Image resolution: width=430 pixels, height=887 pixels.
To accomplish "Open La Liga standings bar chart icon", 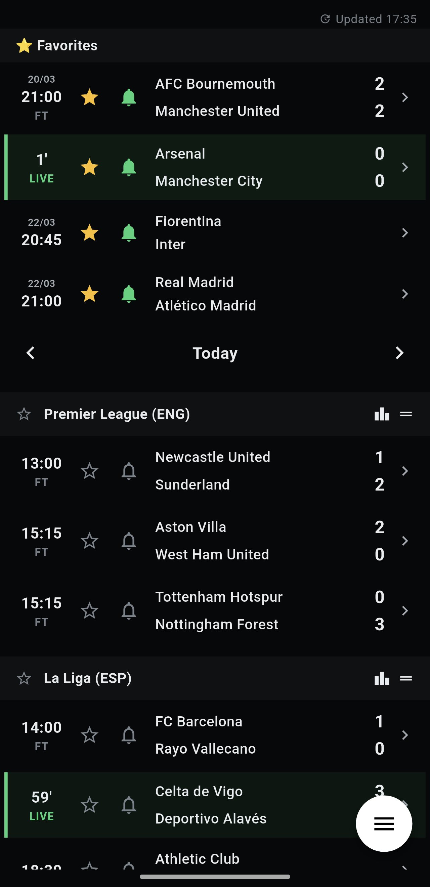I will pyautogui.click(x=382, y=678).
